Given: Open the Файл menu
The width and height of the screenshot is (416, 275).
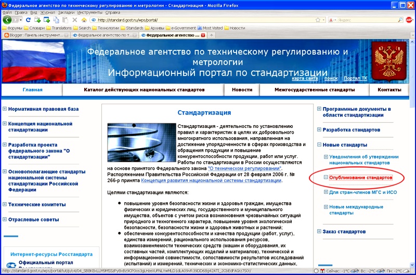Looking at the screenshot, I should (7, 12).
